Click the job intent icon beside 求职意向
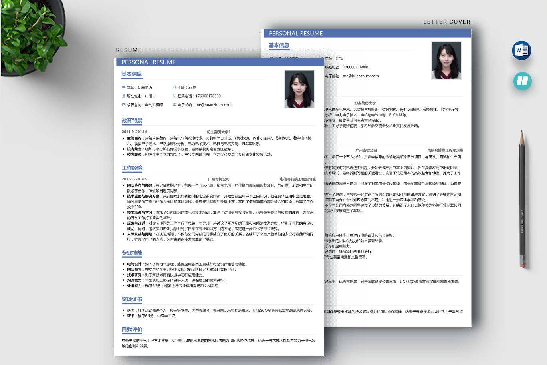 click(x=124, y=105)
